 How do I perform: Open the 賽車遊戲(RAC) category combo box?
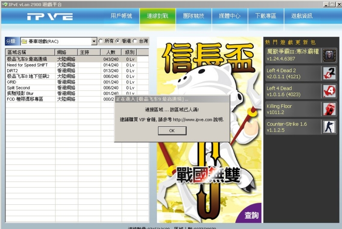[x=59, y=41]
